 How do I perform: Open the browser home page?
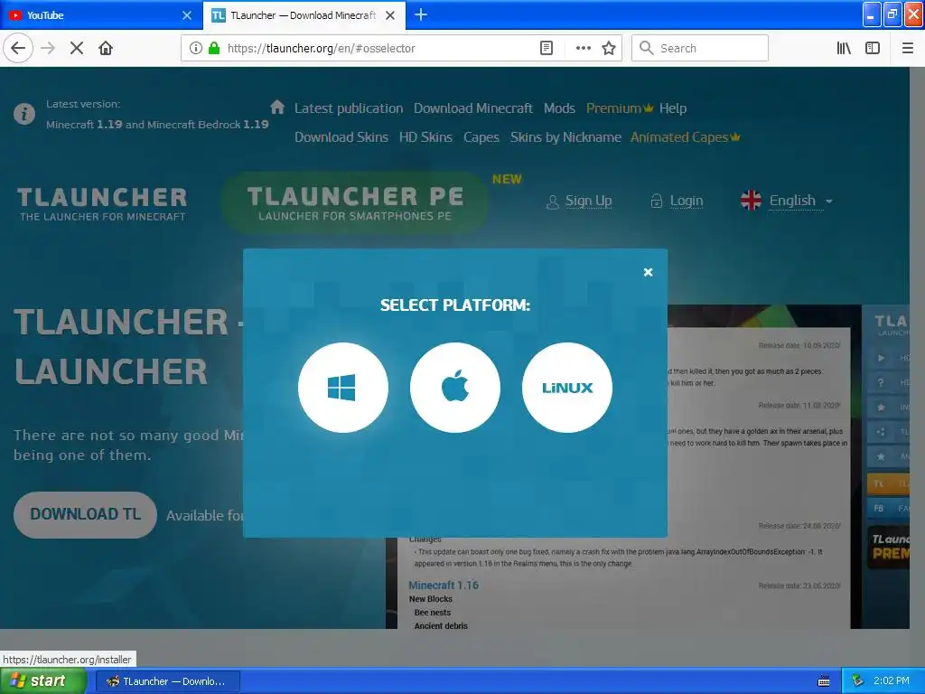click(106, 48)
